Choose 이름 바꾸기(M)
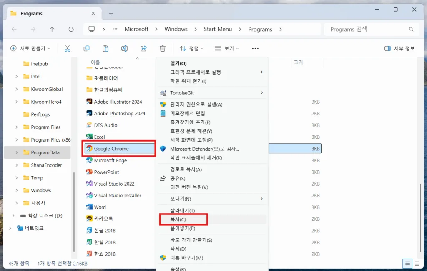Viewport: 427px width, 271px height. 212,258
